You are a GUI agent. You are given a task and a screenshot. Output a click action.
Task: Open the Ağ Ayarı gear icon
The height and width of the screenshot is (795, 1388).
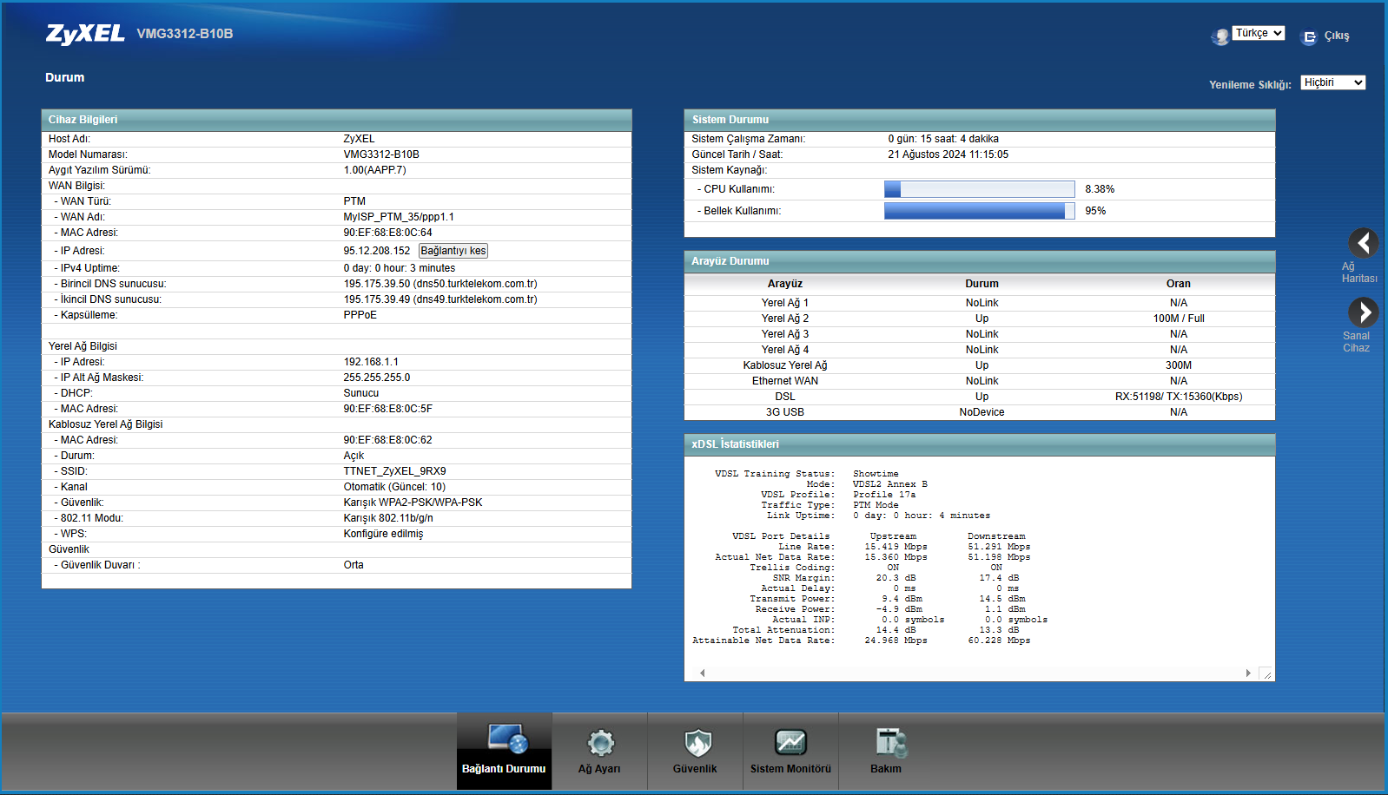(x=600, y=743)
